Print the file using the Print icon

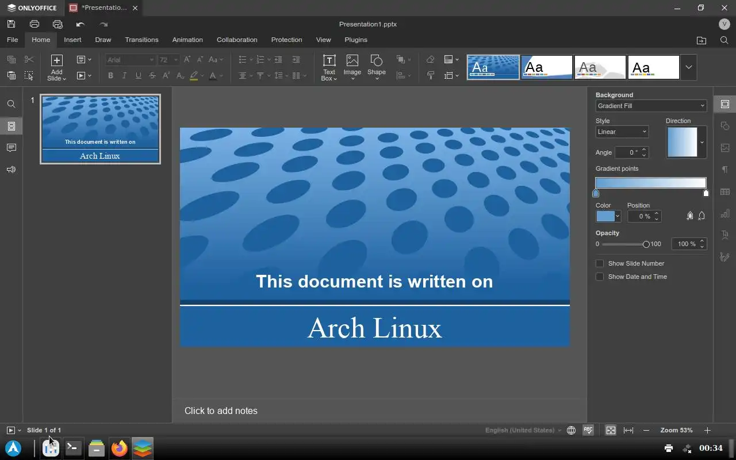point(34,24)
